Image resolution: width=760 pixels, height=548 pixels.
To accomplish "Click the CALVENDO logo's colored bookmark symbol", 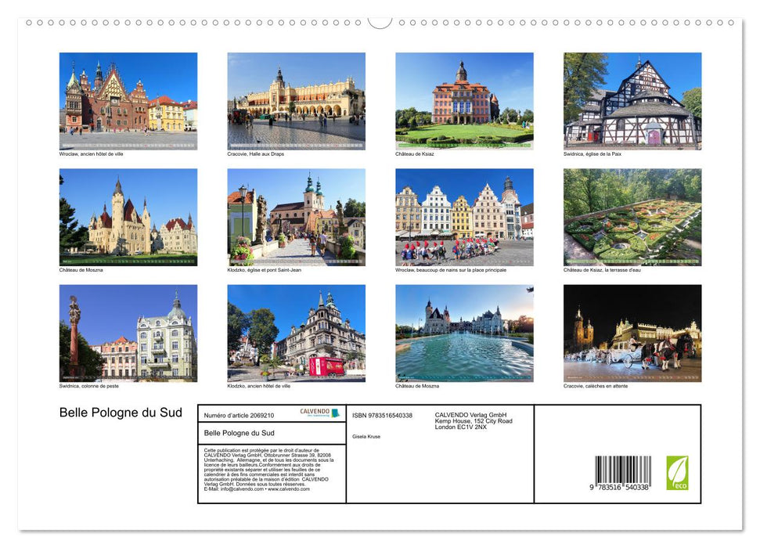I will coord(336,412).
